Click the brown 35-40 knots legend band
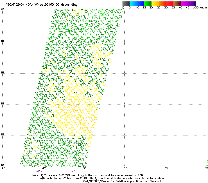Image resolution: width=208 pixels, height=183 pixels. 177,3
